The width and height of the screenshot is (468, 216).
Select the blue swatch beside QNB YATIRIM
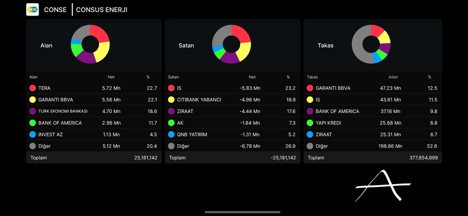pos(171,135)
